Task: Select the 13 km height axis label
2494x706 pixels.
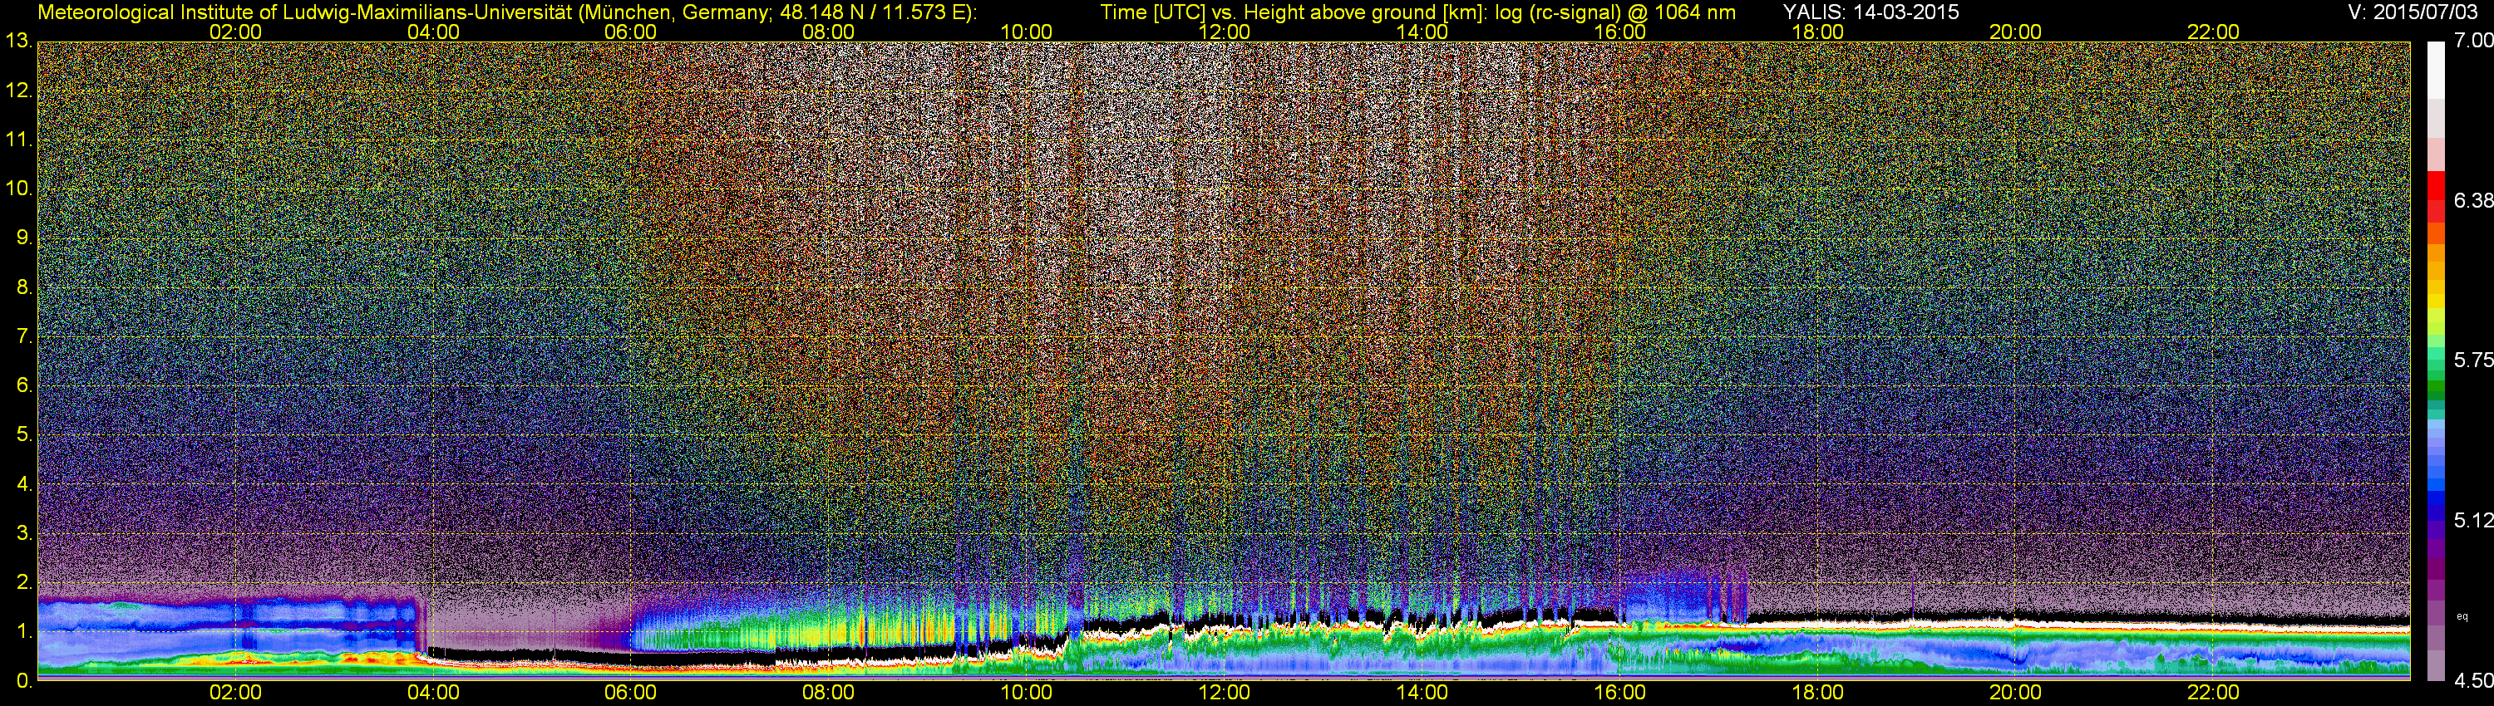Action: [x=18, y=42]
